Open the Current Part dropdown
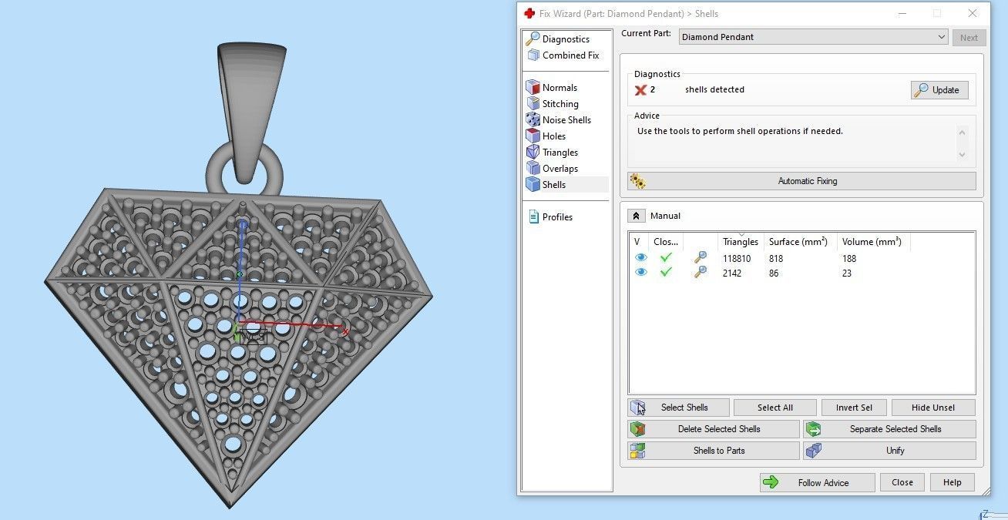 (813, 37)
